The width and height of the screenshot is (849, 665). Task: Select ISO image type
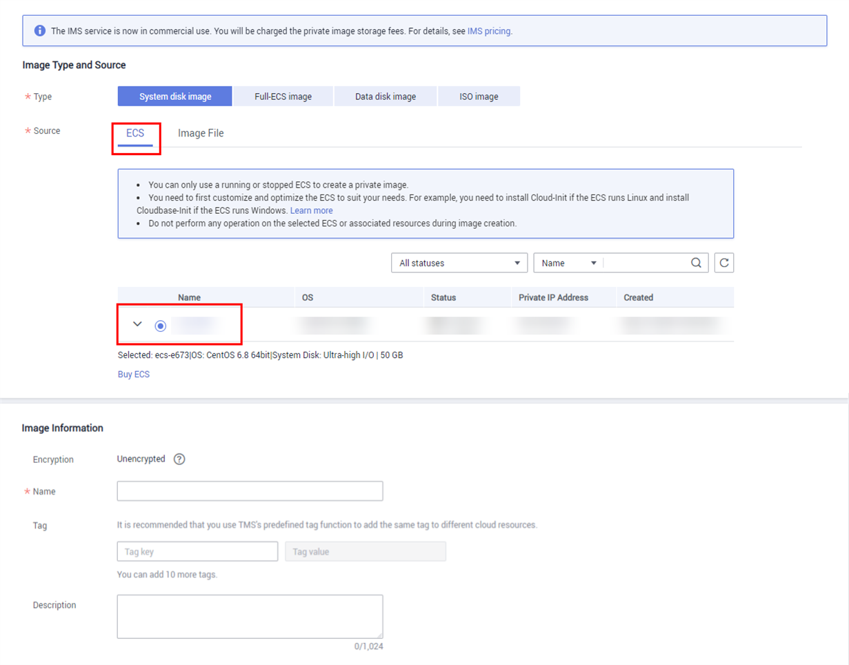(x=479, y=97)
